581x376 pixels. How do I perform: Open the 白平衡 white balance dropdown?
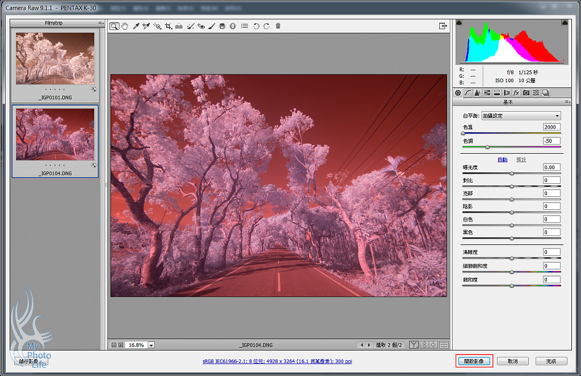[x=521, y=116]
